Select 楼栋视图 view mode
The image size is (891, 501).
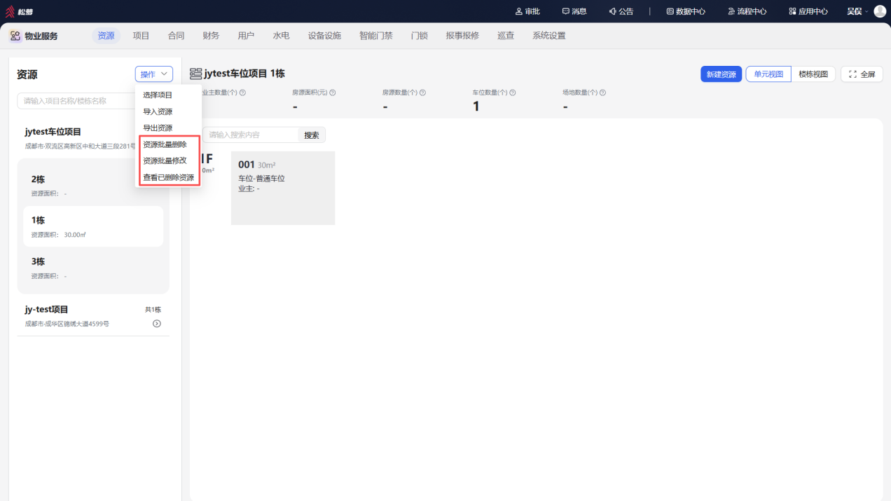click(x=813, y=74)
